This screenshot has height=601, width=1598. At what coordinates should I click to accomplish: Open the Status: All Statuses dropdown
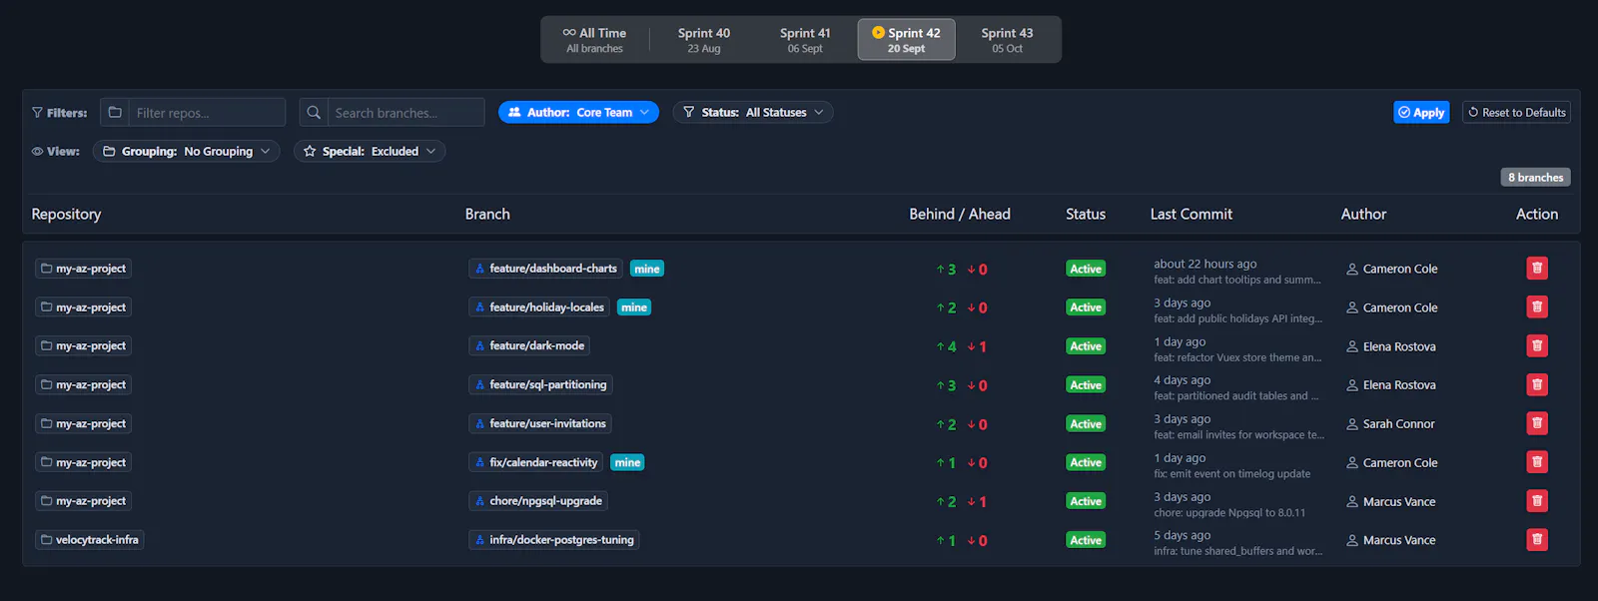pos(753,113)
